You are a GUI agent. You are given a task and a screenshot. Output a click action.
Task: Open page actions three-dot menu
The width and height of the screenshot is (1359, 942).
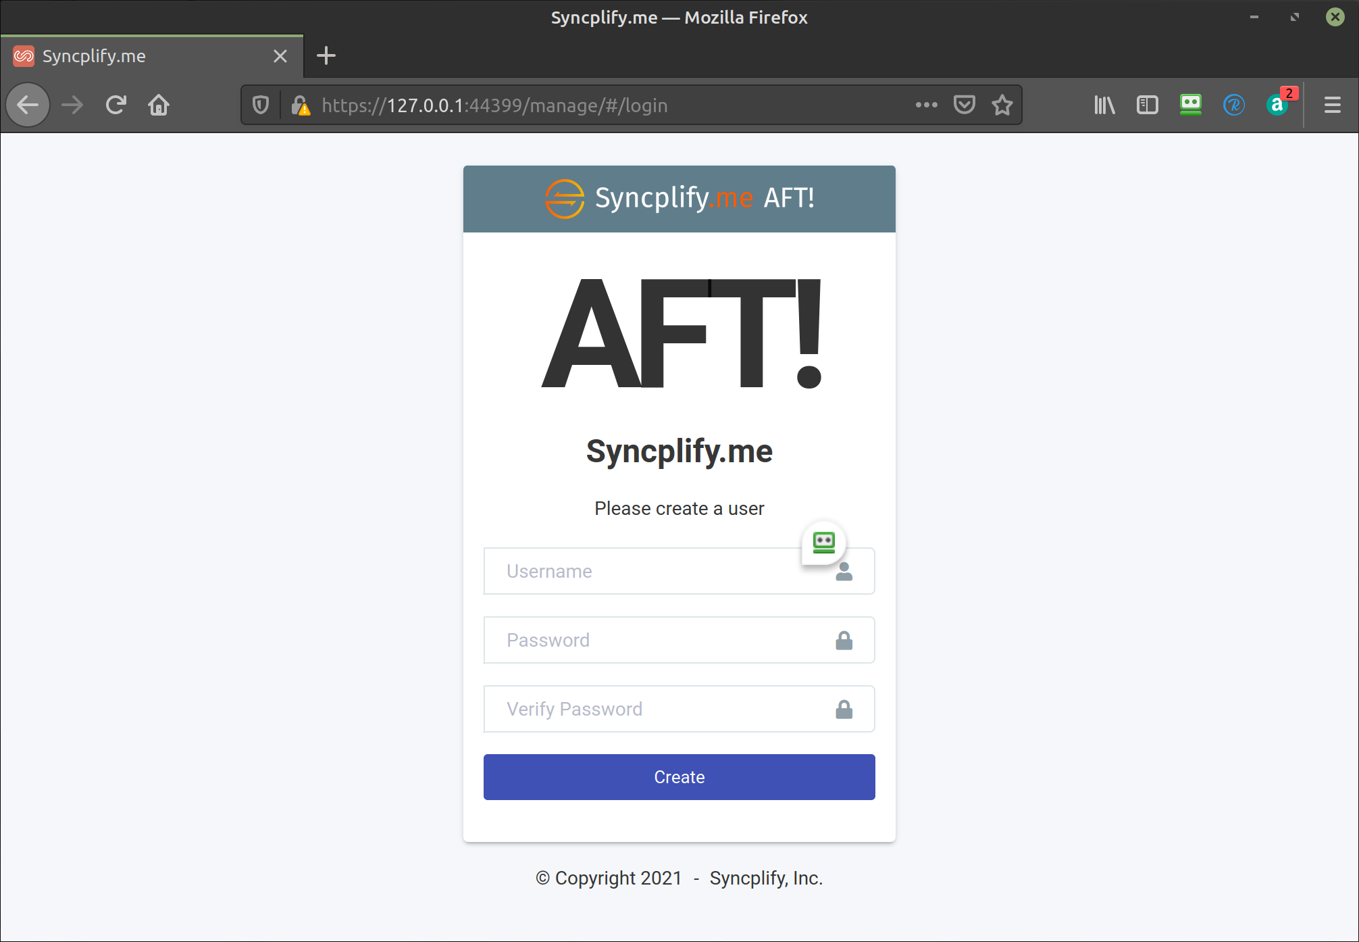926,105
